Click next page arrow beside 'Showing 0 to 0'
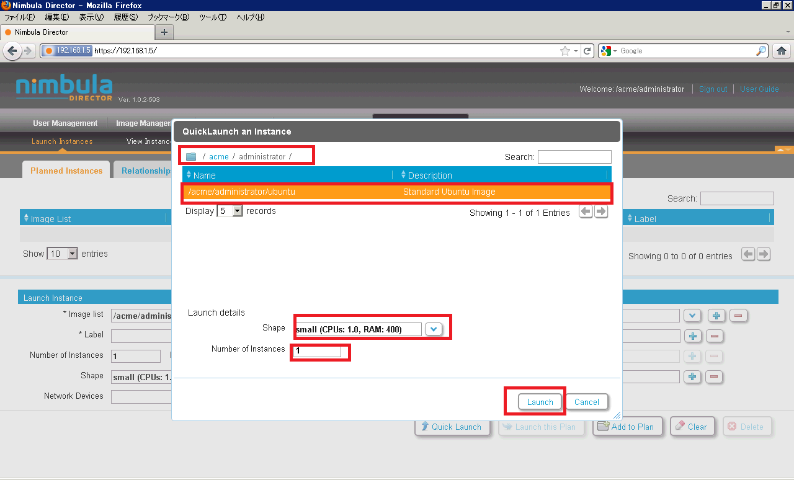The image size is (794, 480). point(764,254)
